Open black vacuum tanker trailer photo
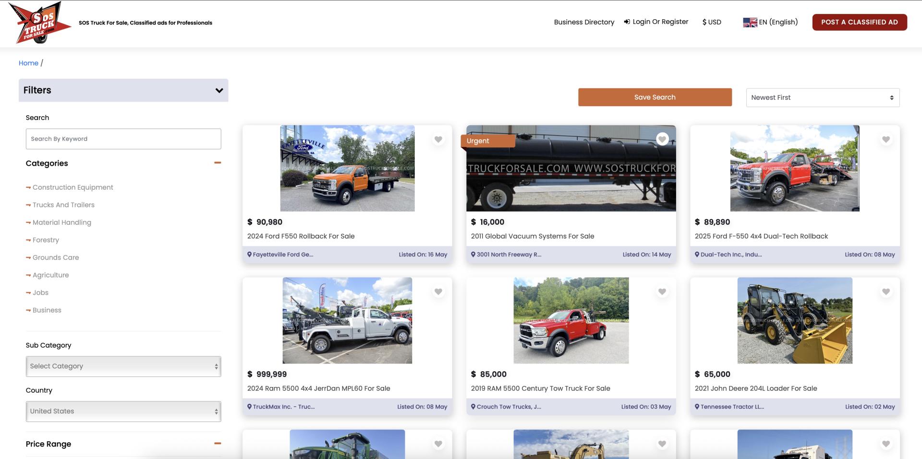Screen dimensions: 922x459 [571, 169]
